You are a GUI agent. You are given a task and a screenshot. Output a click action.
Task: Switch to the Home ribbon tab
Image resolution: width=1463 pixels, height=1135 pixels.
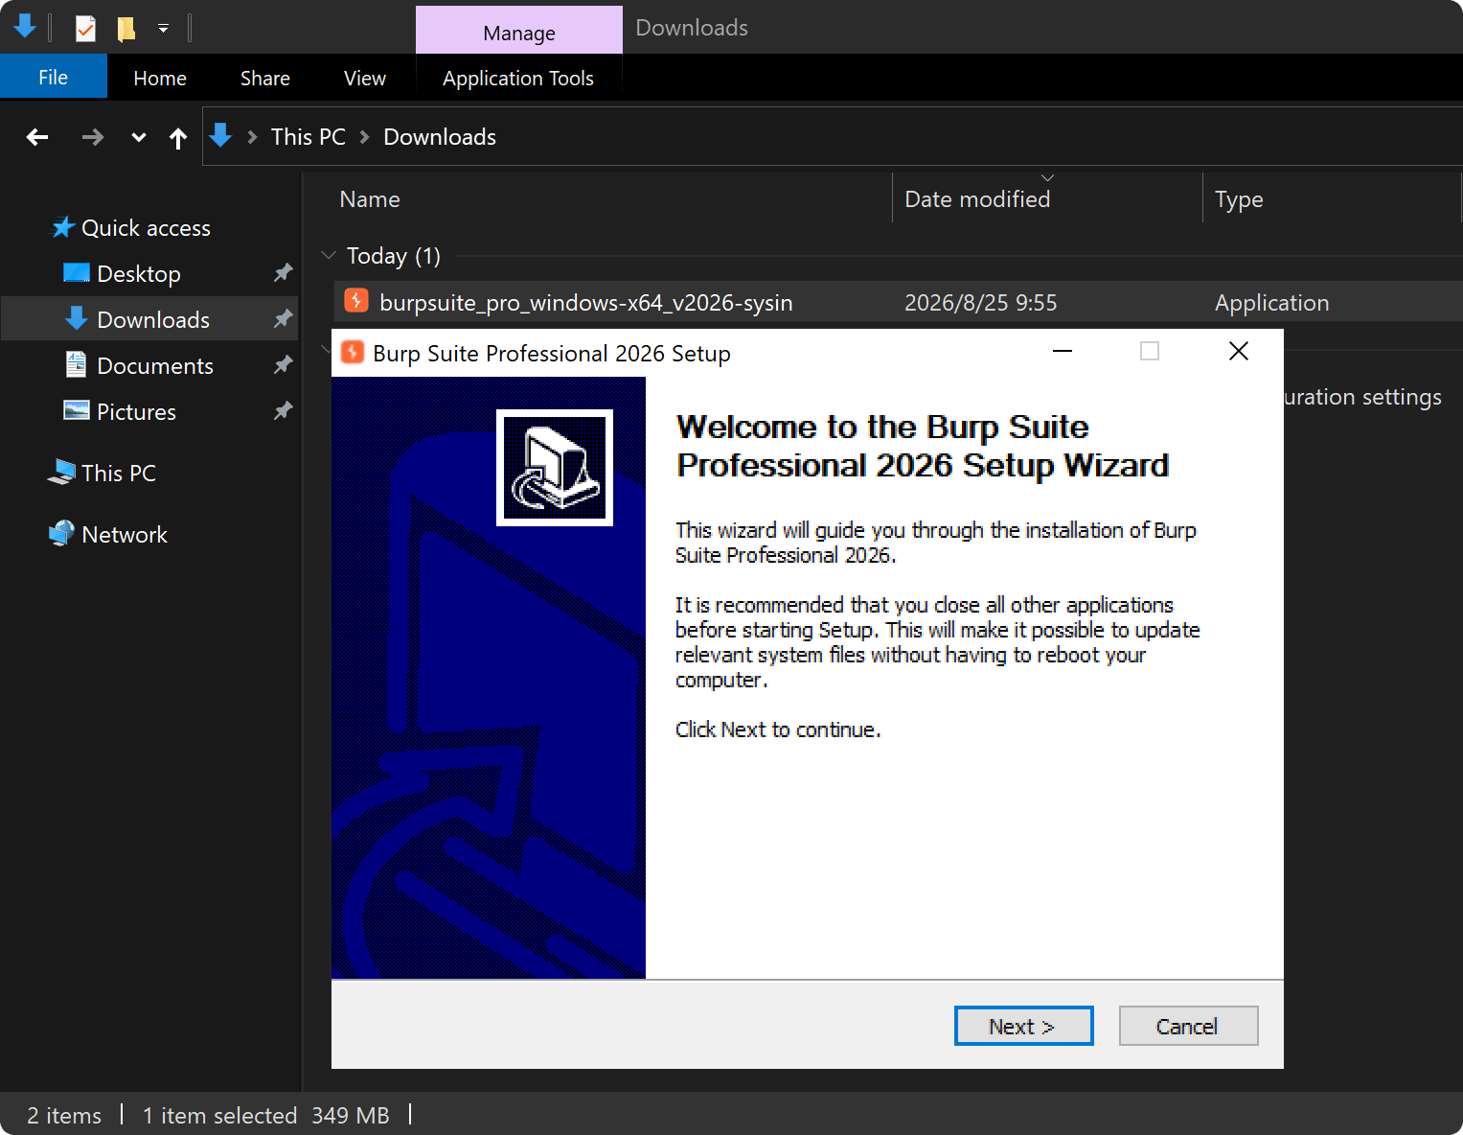tap(160, 78)
